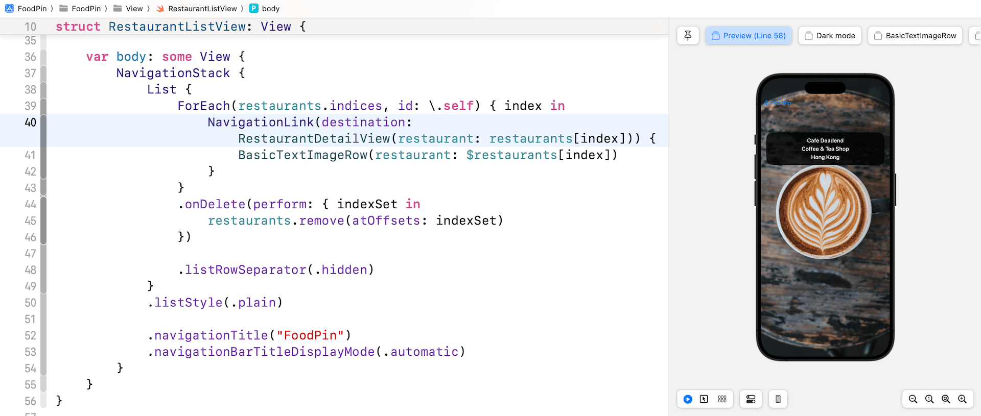Image resolution: width=981 pixels, height=416 pixels.
Task: Switch to BasicTextImageRow preview tab
Action: [x=915, y=36]
